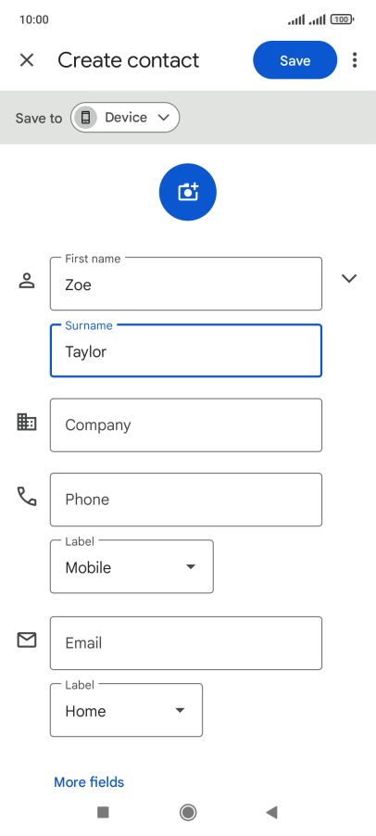376x836 pixels.
Task: Open the three-dot overflow menu
Action: pyautogui.click(x=355, y=60)
